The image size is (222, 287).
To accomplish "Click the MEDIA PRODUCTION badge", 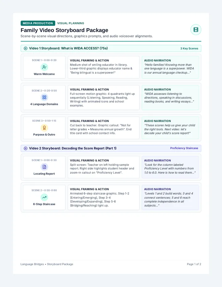I will 38,23.
